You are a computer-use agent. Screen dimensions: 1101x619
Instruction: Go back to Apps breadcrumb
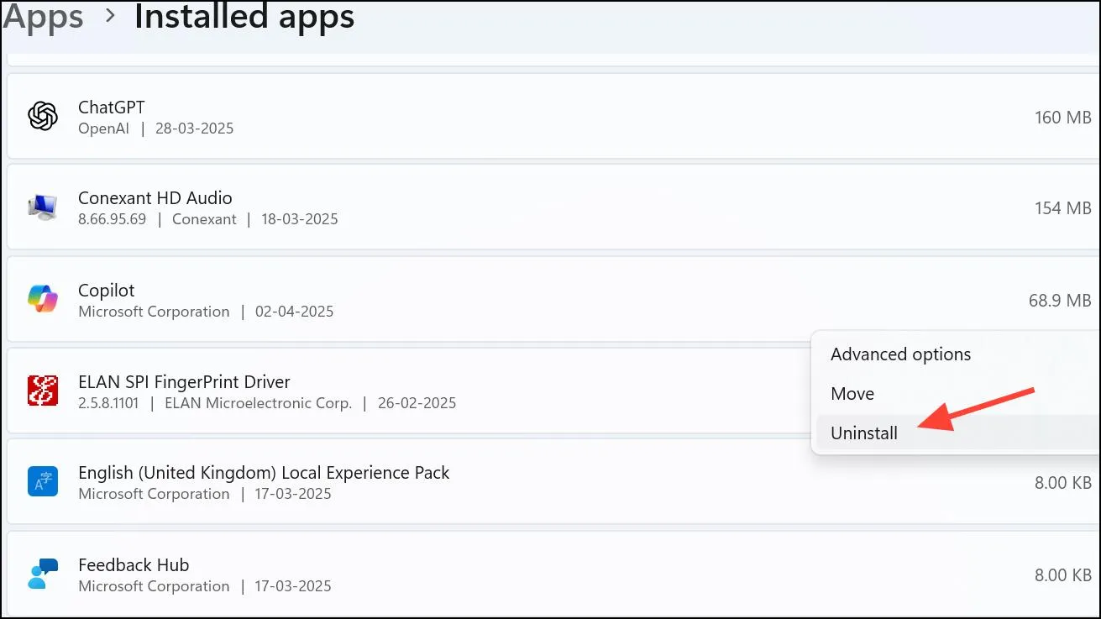click(44, 17)
